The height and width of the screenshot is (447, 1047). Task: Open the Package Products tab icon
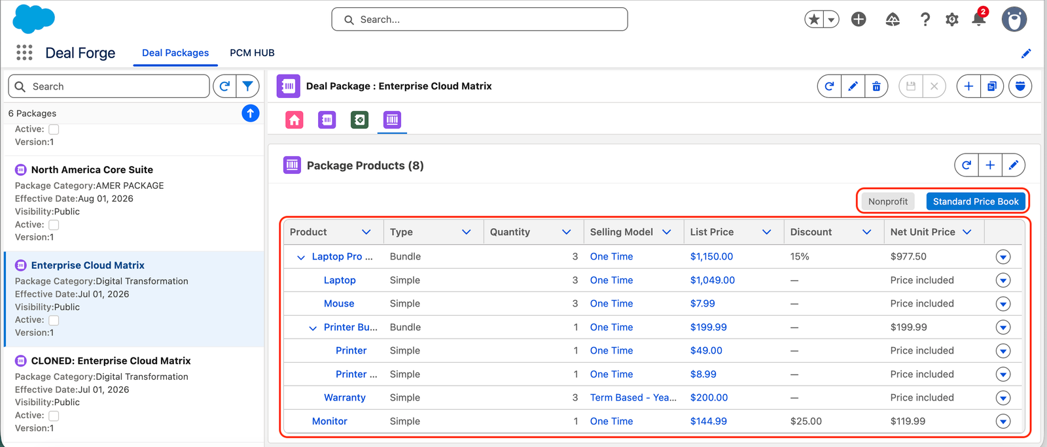point(393,120)
